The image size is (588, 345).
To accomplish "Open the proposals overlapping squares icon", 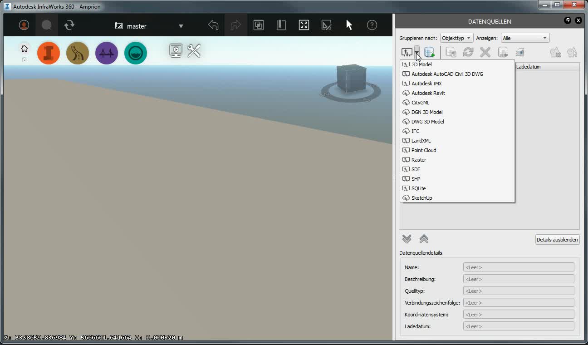I will 259,25.
